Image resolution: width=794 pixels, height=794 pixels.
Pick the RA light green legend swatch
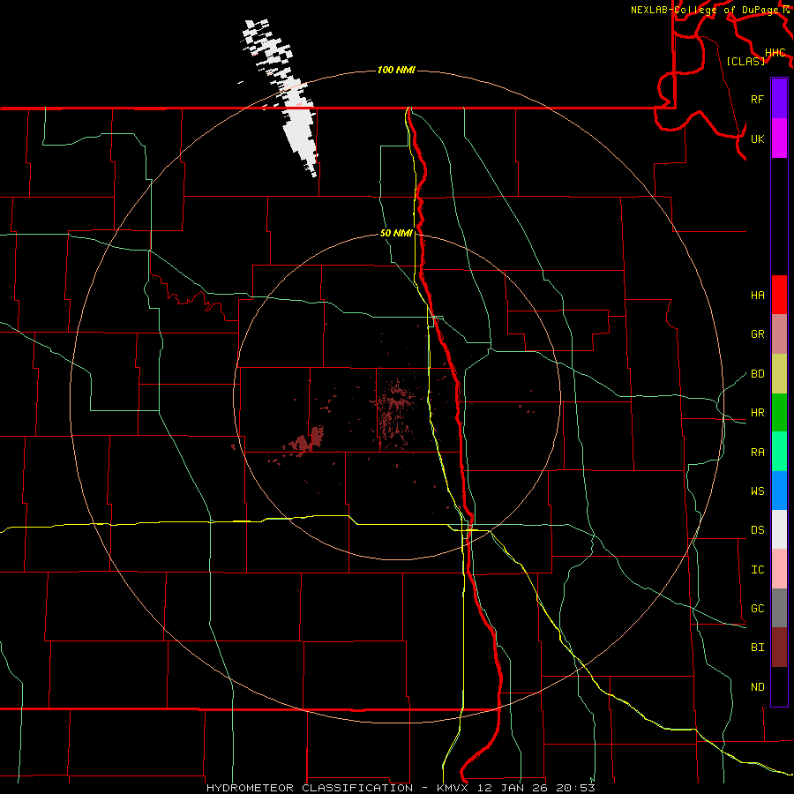[x=779, y=451]
